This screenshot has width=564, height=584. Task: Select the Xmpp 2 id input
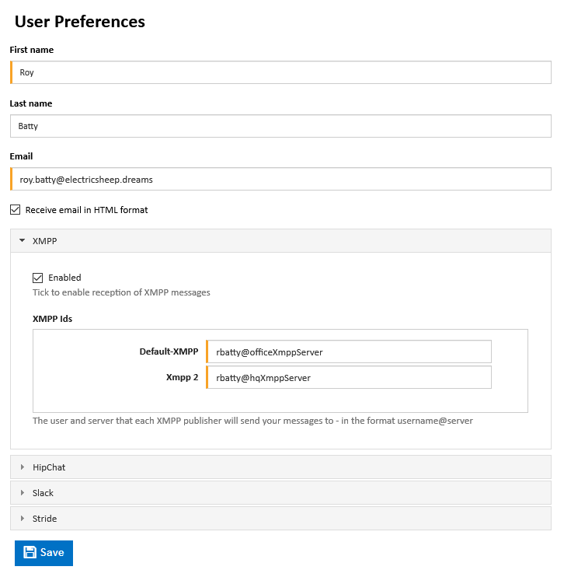tap(349, 377)
